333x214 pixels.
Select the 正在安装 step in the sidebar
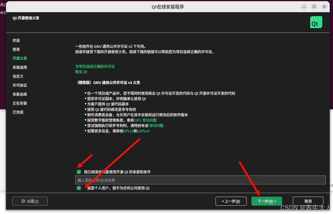20,103
